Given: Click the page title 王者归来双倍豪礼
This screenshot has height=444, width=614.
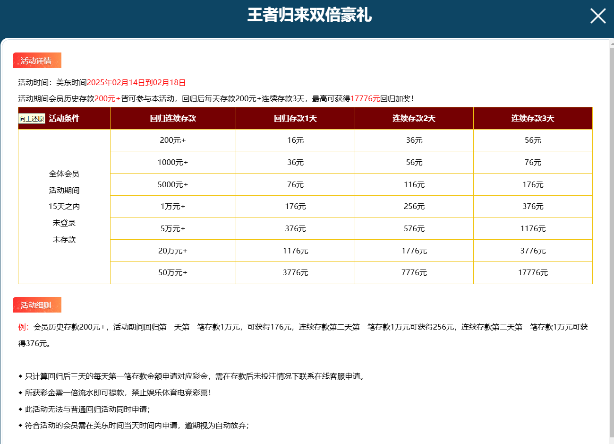Looking at the screenshot, I should pyautogui.click(x=309, y=15).
